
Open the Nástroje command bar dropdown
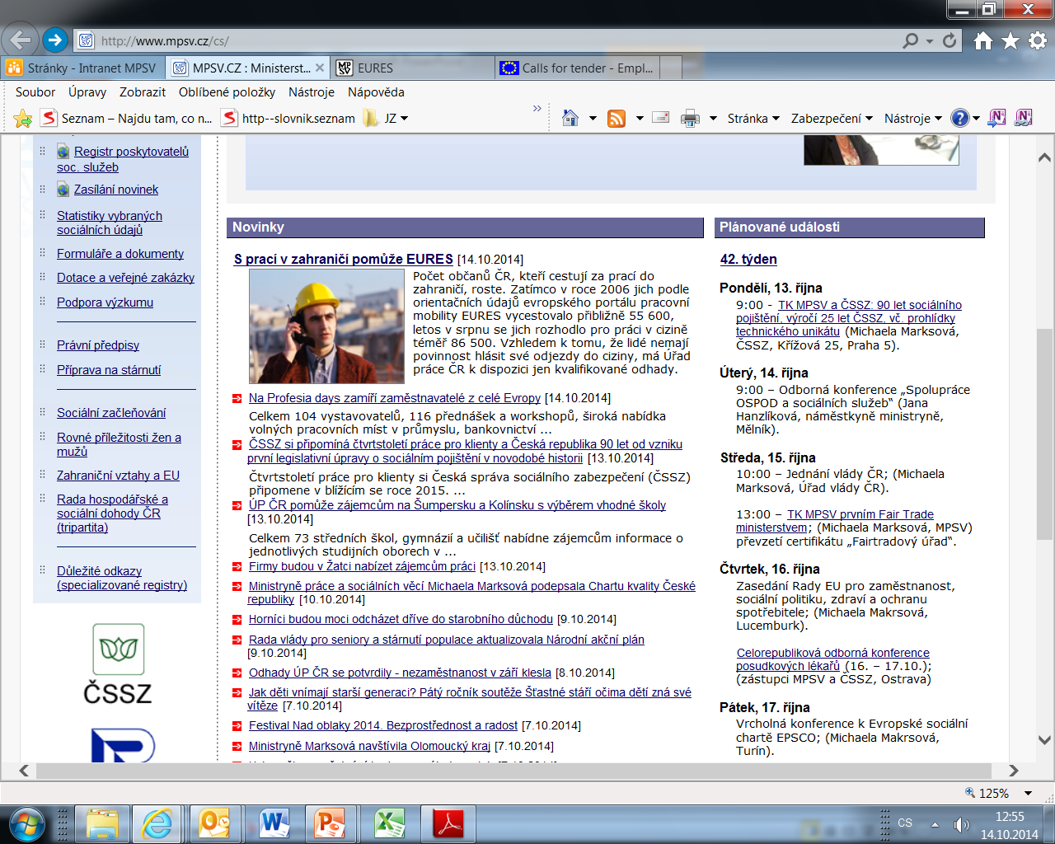(912, 118)
